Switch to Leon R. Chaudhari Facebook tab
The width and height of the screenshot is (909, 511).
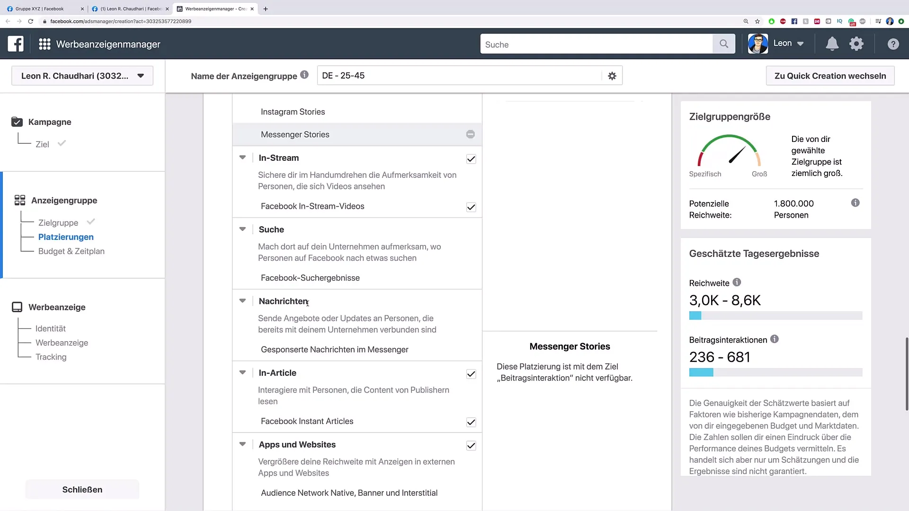(130, 9)
